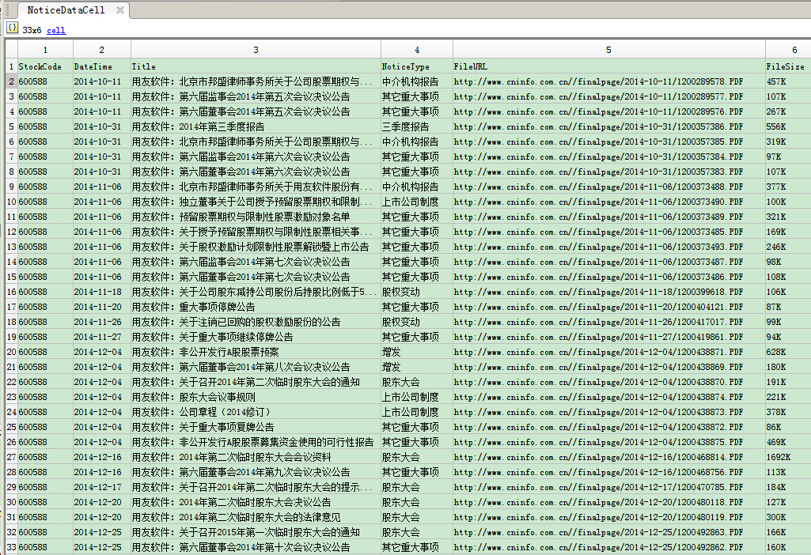Screen dimensions: 811x555
Task: Click URL cell ending 1200399618.PDF
Action: point(608,292)
